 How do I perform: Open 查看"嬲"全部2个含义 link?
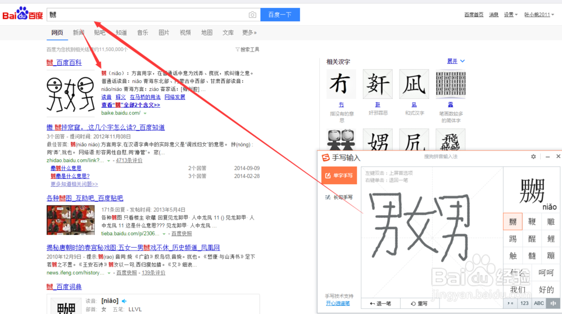click(131, 105)
